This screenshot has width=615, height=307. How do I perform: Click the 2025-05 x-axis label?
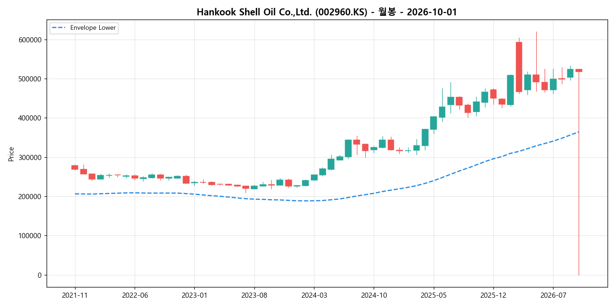pyautogui.click(x=434, y=295)
